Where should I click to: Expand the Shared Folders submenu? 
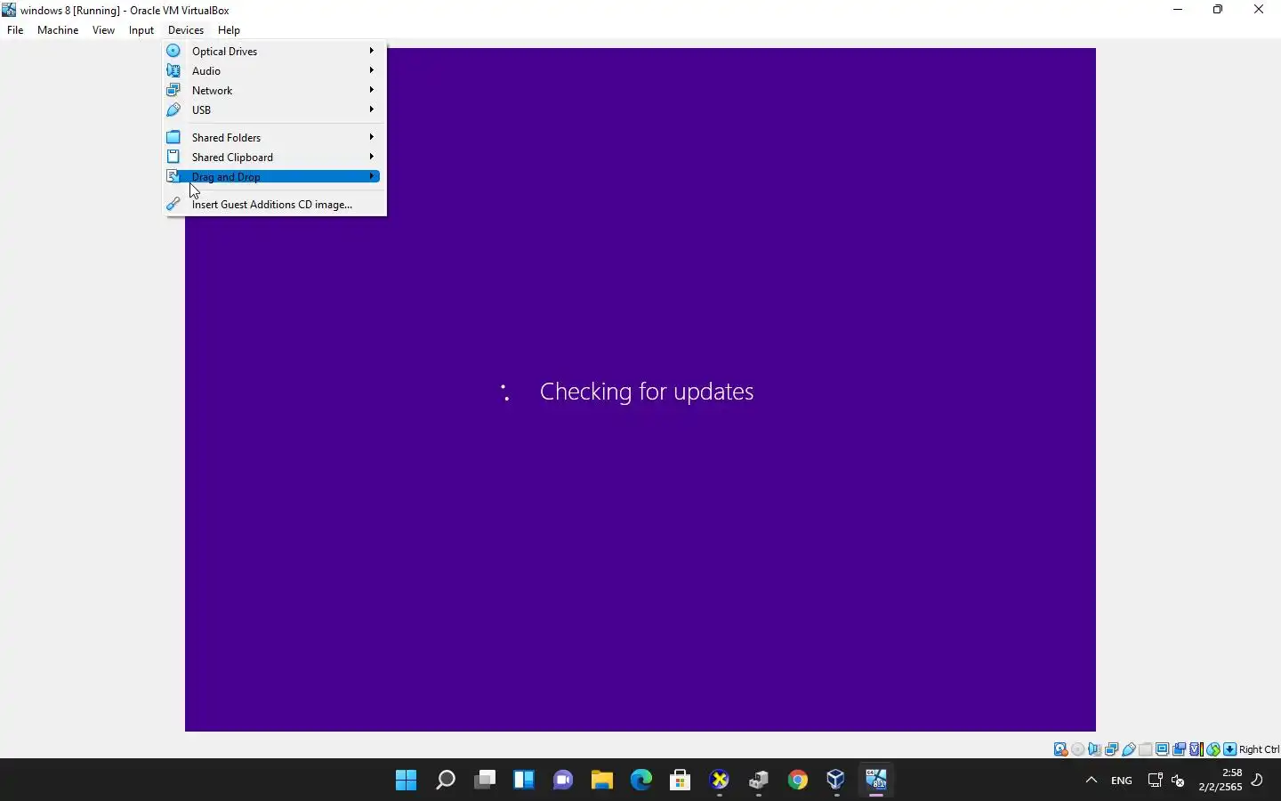click(276, 137)
